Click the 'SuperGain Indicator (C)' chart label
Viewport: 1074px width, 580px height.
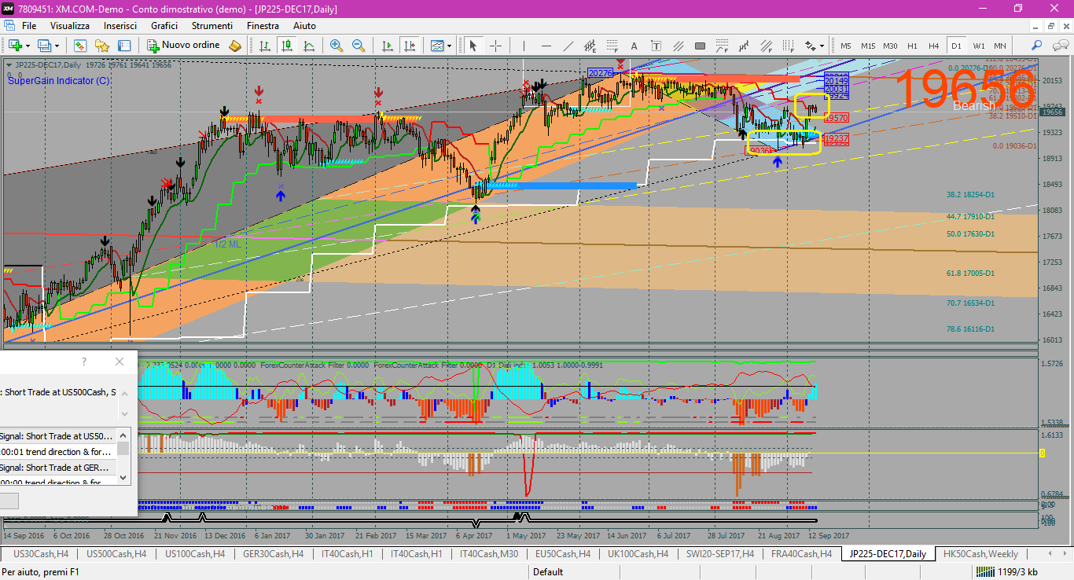coord(59,81)
